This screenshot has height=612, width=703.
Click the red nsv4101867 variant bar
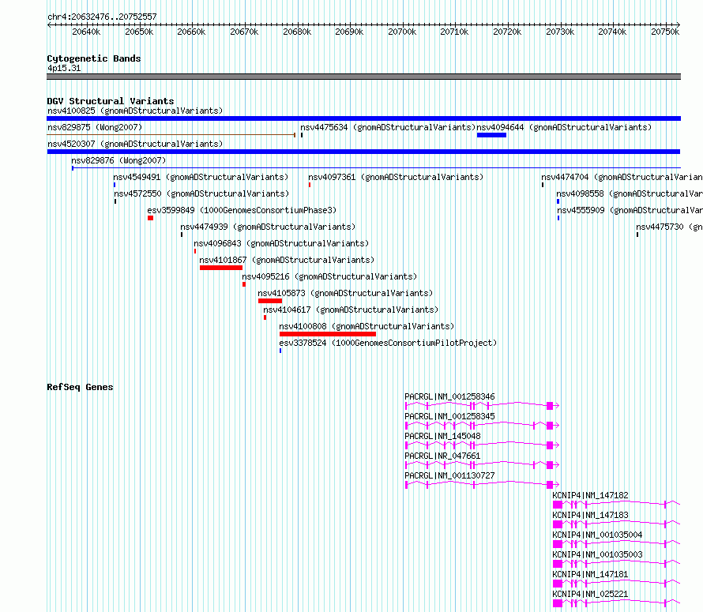(x=221, y=268)
